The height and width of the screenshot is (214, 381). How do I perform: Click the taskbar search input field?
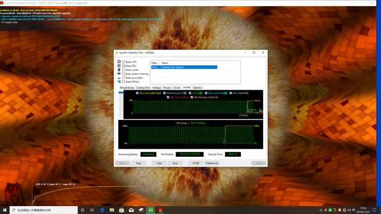pyautogui.click(x=44, y=210)
